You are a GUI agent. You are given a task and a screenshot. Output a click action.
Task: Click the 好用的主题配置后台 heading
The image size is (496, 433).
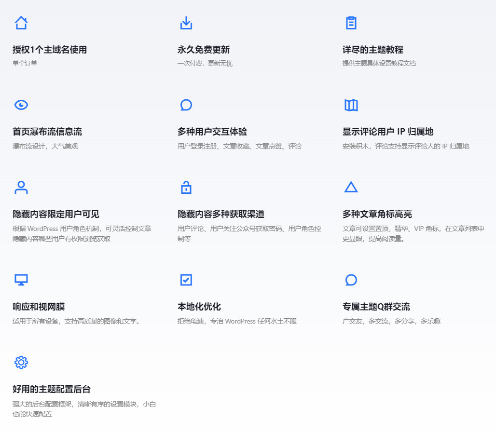click(52, 390)
